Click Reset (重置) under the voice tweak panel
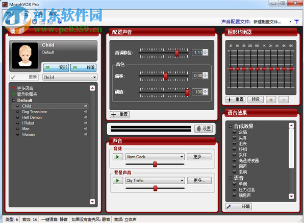 pos(120,114)
